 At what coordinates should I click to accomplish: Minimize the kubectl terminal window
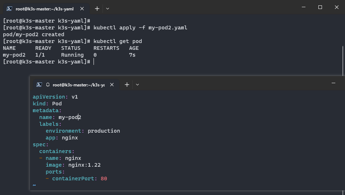pos(304,8)
